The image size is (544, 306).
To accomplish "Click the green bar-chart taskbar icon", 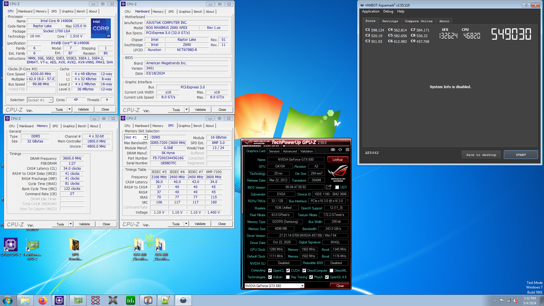I will [x=131, y=300].
